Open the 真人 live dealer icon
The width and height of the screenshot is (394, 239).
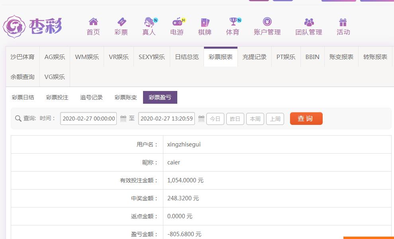(150, 22)
